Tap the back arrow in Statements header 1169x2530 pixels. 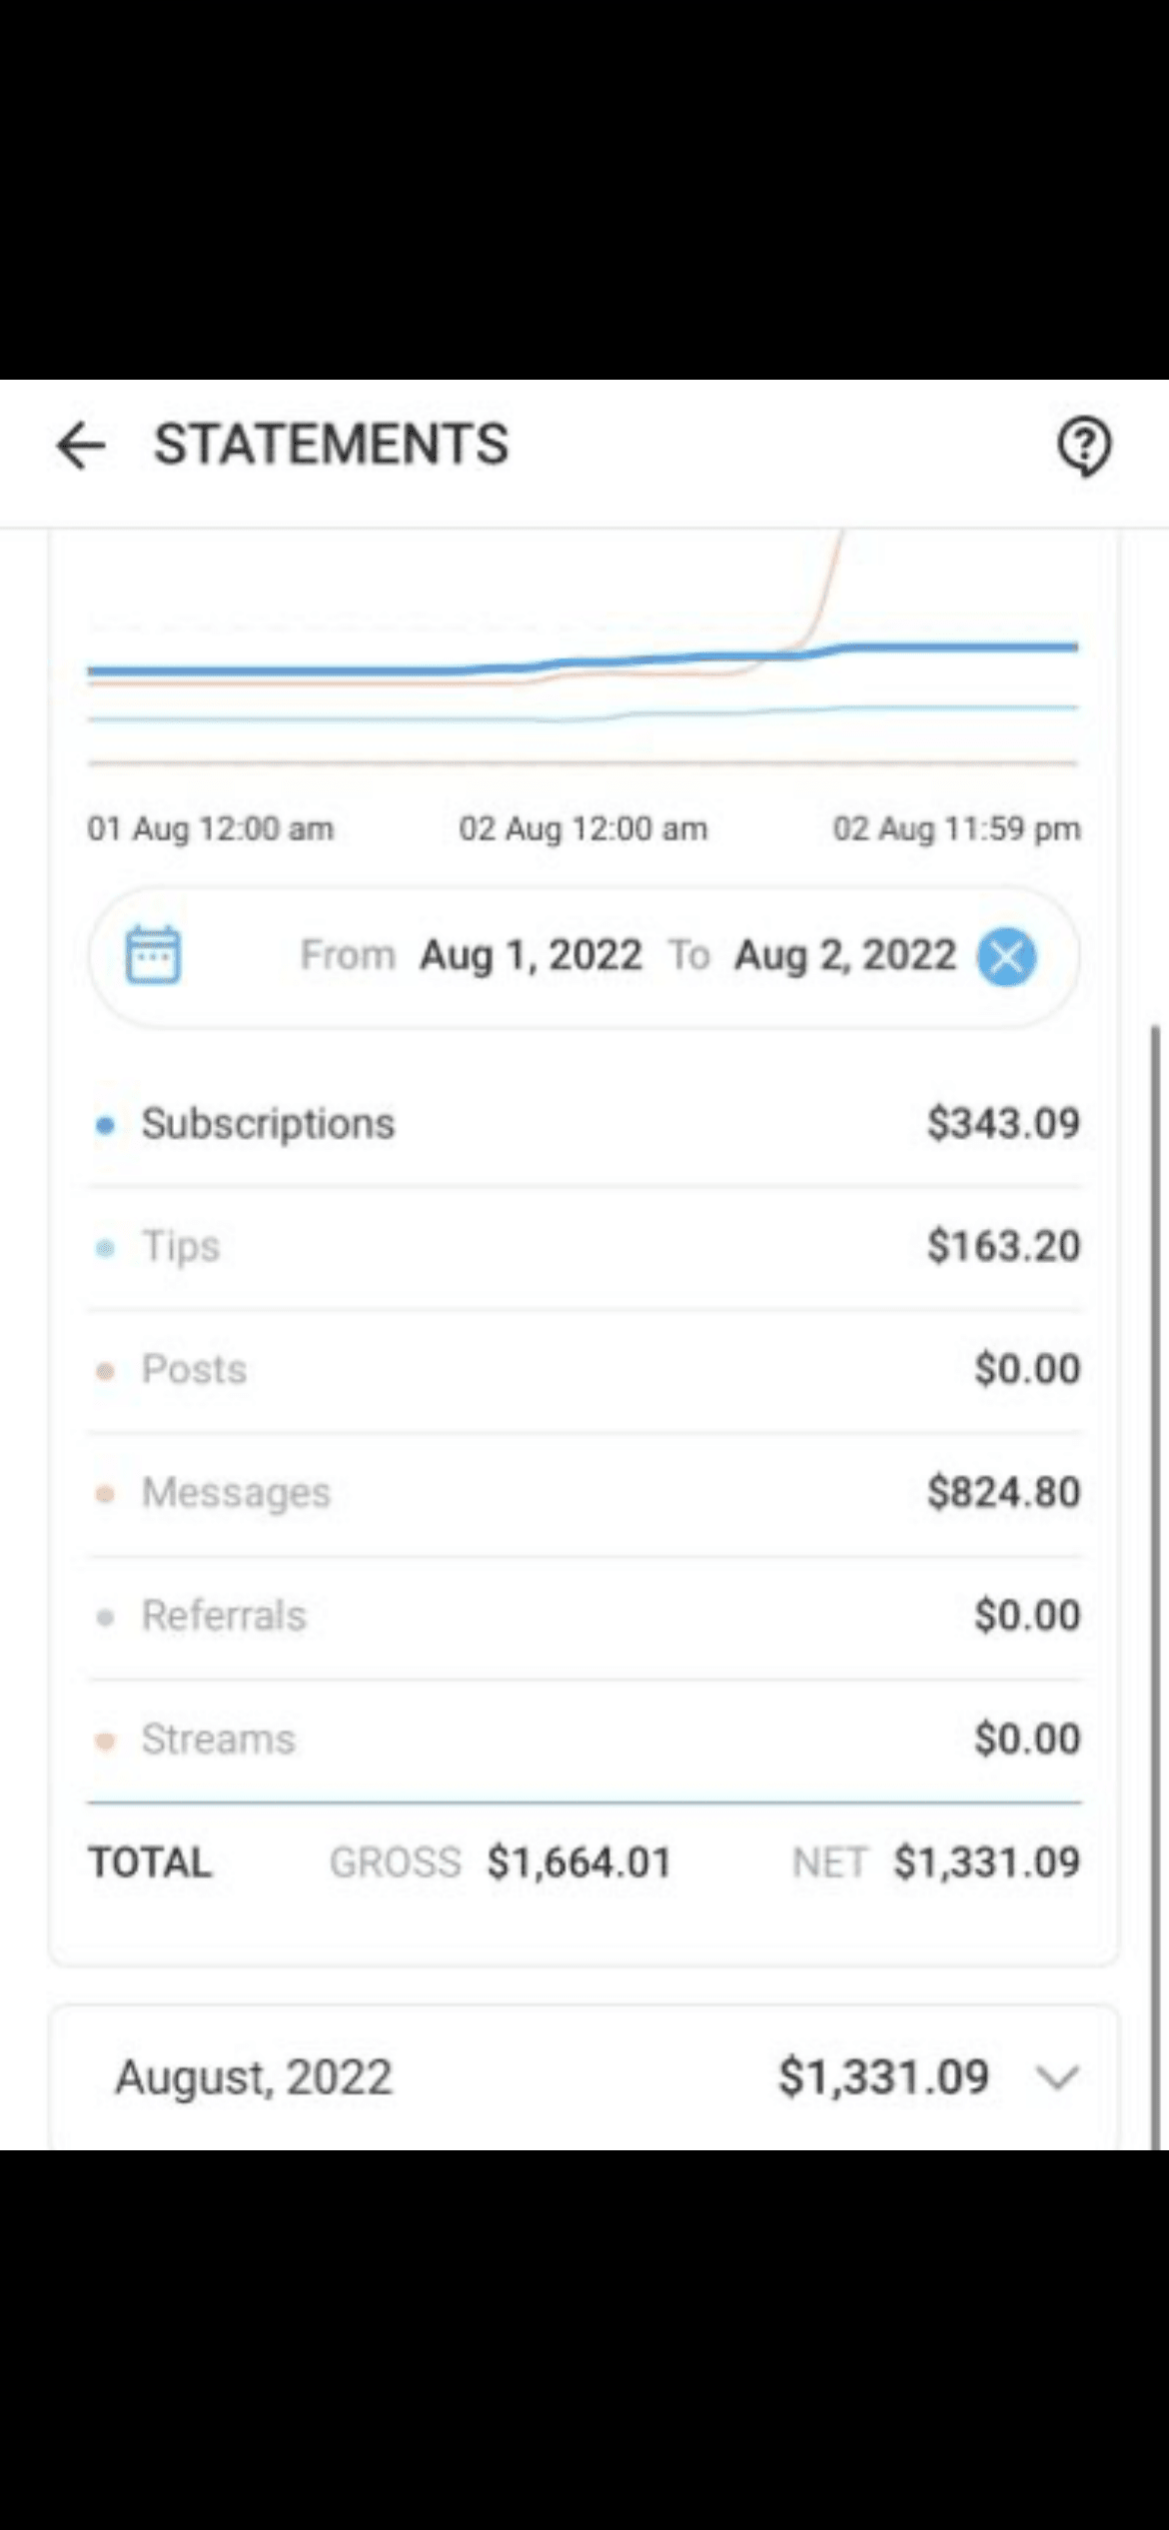pos(81,445)
